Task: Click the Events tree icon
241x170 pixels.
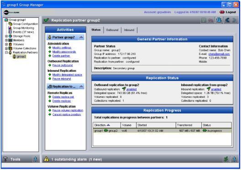Action: (10, 32)
